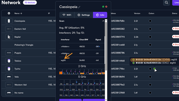Click the table settings gear icon
Screen dimensions: 179x101
tap(9, 13)
